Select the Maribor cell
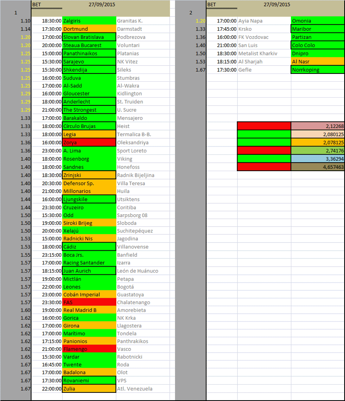Image resolution: width=345 pixels, height=401 pixels. [318, 29]
